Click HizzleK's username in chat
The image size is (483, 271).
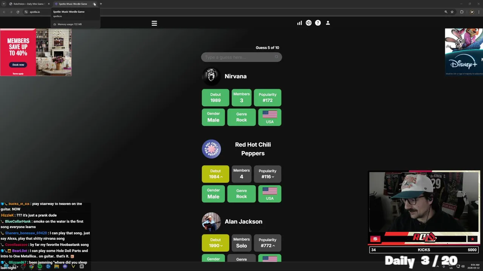pos(7,215)
